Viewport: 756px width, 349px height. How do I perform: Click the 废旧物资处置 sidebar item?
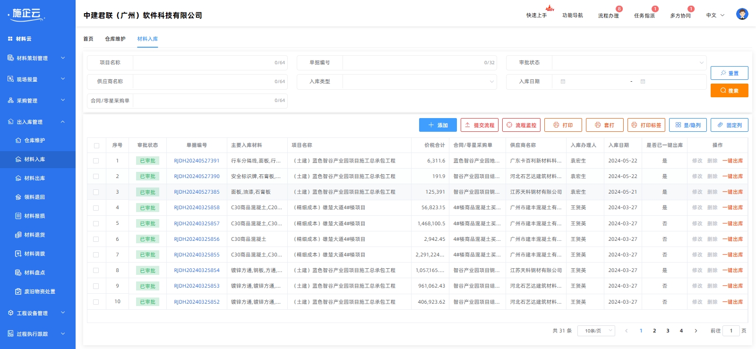click(40, 291)
